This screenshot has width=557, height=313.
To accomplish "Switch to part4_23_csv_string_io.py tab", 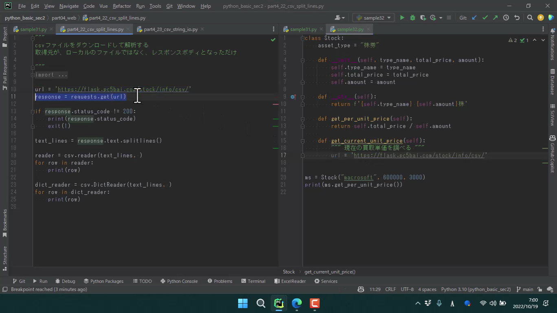I will click(x=170, y=29).
